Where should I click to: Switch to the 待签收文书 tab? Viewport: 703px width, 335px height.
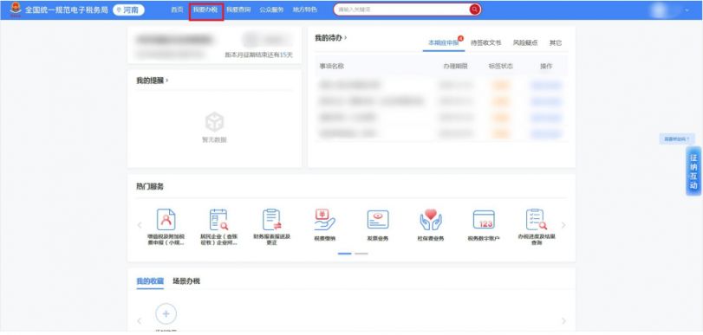[486, 43]
